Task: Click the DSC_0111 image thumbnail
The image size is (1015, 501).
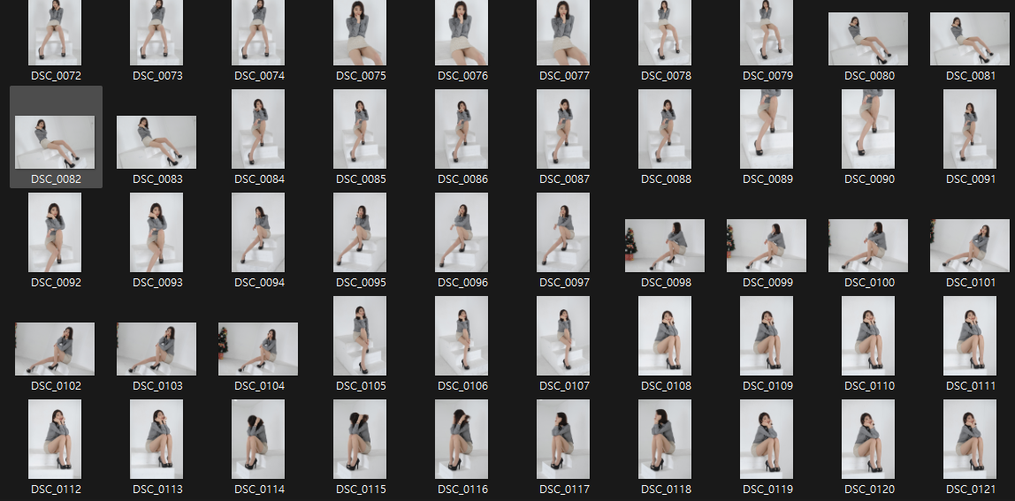Action: coord(970,336)
